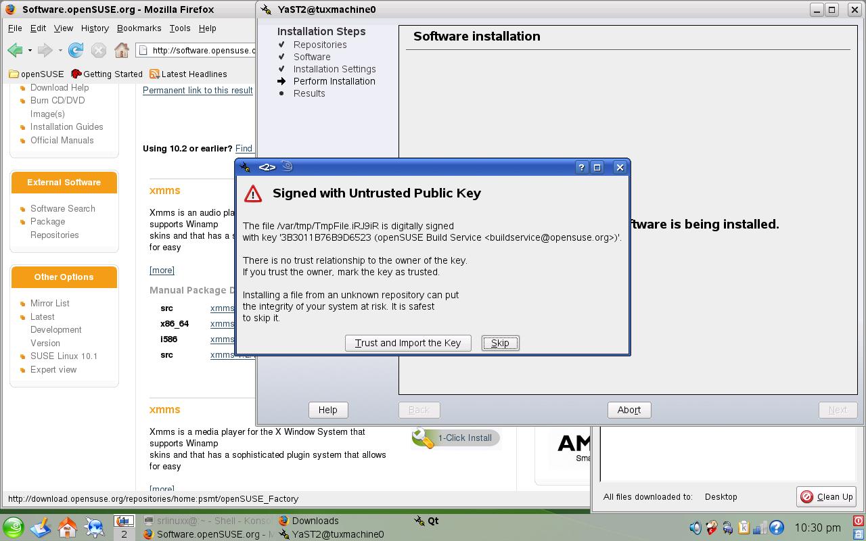Open the Getting Started bookmark
The image size is (866, 541).
click(107, 74)
